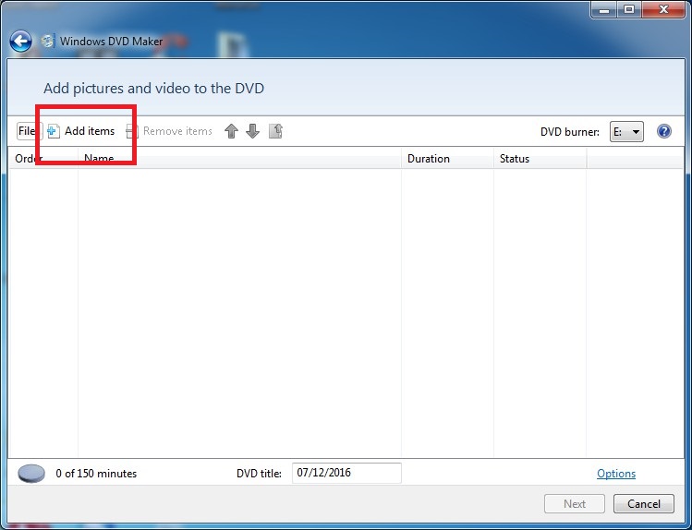Click Add items in the toolbar
The height and width of the screenshot is (530, 692).
(x=81, y=131)
